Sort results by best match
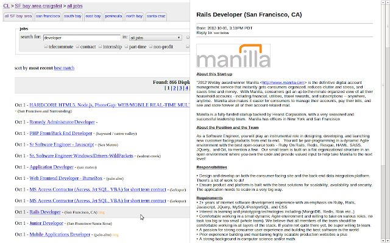Image resolution: width=390 pixels, height=243 pixels. (x=64, y=68)
